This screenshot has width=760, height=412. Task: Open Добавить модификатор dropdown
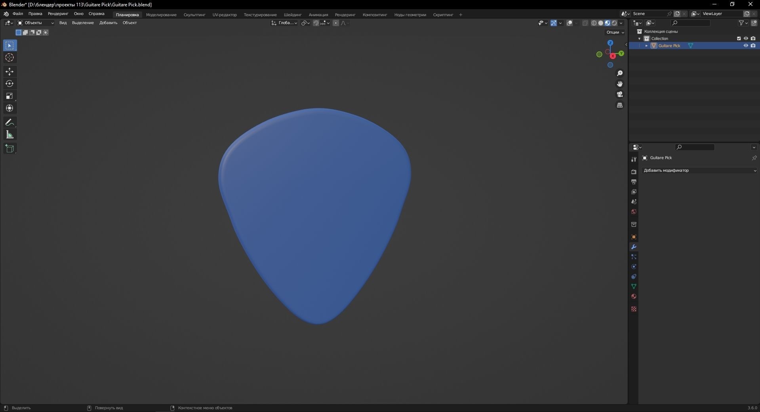[x=699, y=171]
